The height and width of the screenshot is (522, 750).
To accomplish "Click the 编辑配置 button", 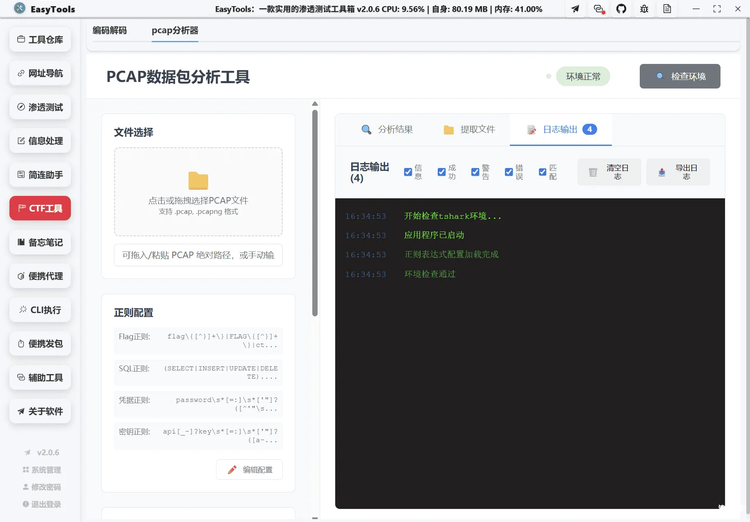I will point(249,470).
